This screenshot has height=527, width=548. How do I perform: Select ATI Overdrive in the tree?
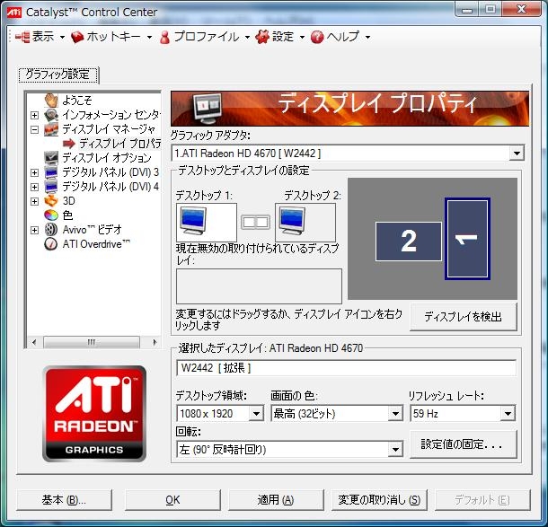pos(96,244)
